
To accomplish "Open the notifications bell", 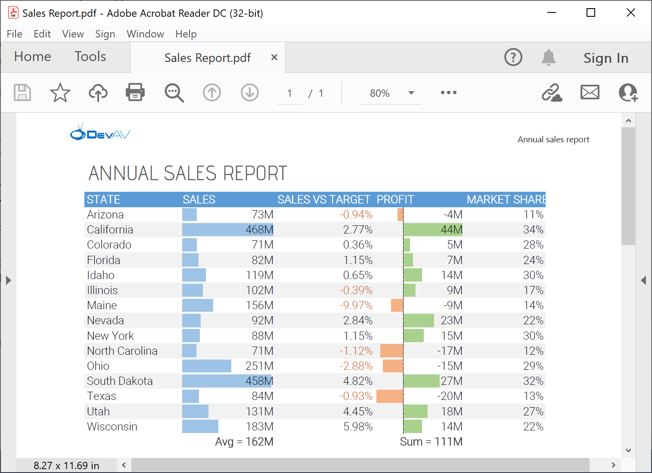I will pyautogui.click(x=548, y=57).
